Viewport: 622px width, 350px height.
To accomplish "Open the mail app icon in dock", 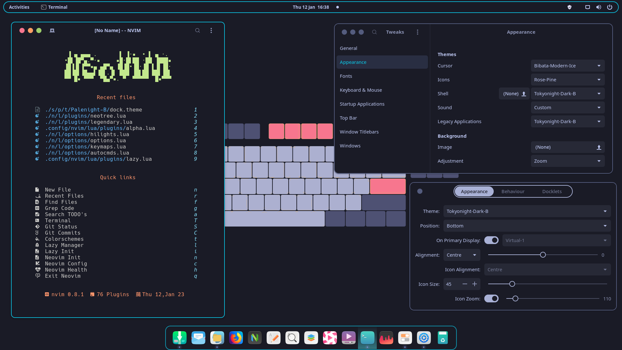I will coord(198,338).
